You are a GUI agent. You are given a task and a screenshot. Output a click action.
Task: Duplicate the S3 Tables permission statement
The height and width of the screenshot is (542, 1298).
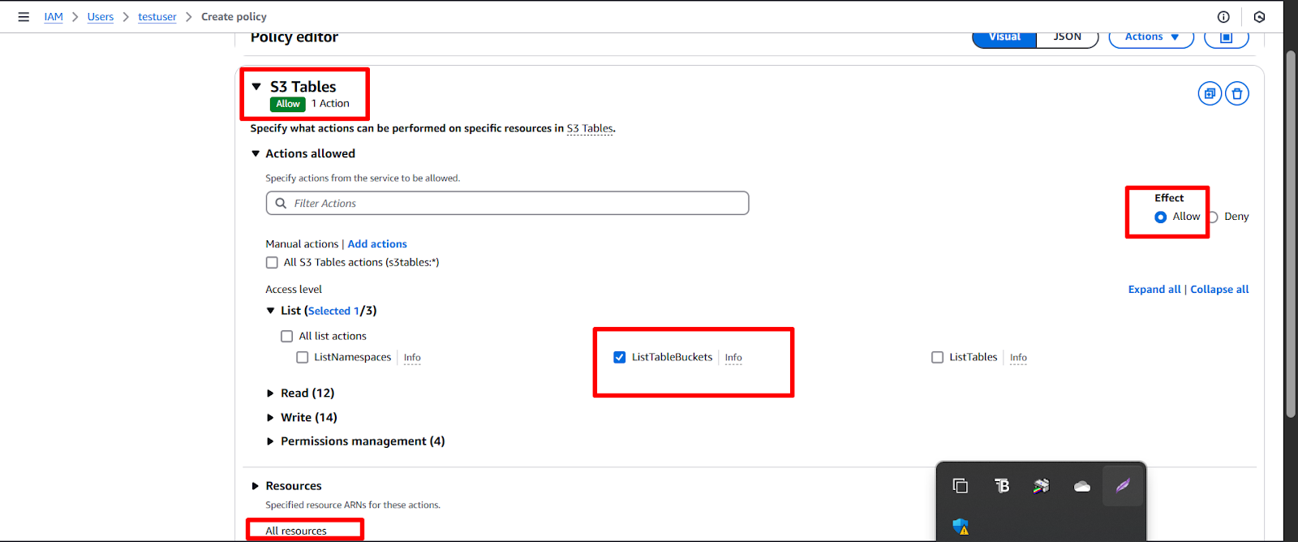click(x=1210, y=93)
